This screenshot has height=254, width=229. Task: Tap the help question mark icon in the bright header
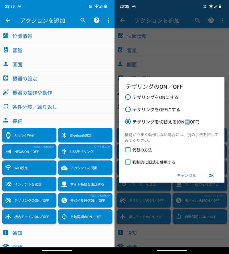tap(96, 20)
